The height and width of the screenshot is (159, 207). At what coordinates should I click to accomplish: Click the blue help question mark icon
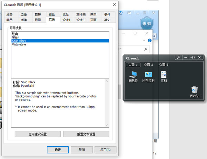[150, 41]
